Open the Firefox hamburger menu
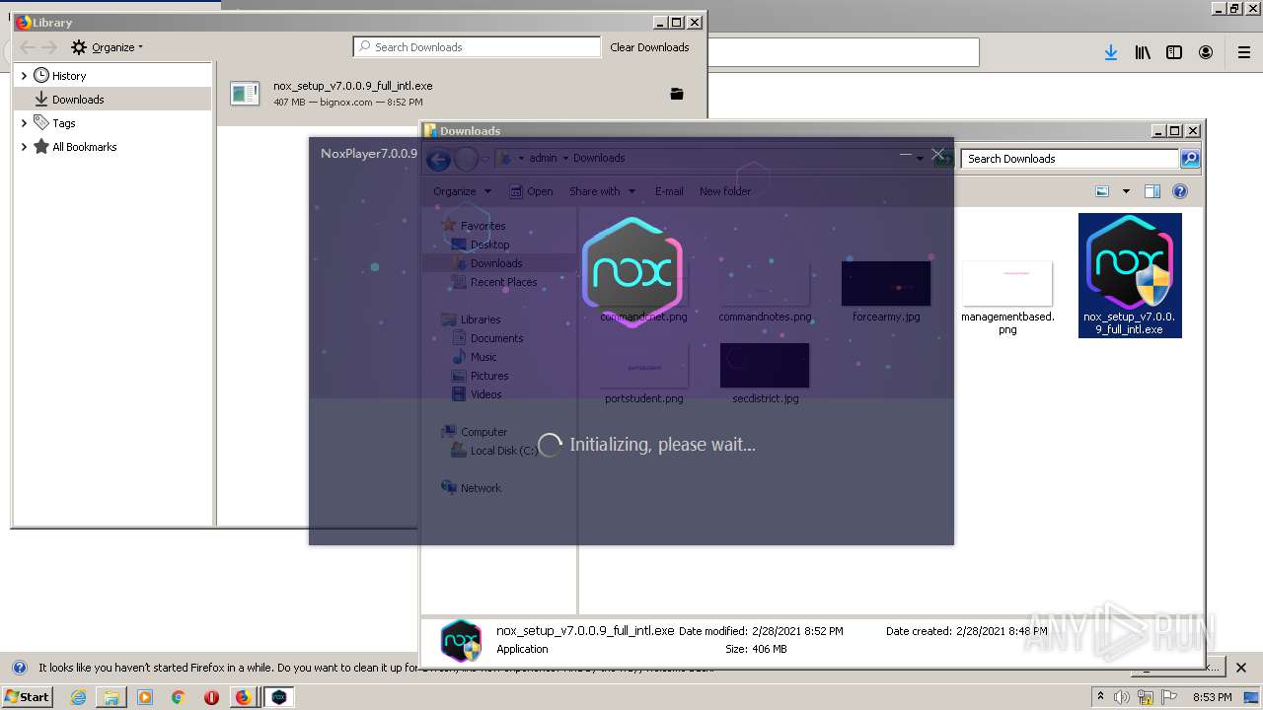 coord(1244,53)
